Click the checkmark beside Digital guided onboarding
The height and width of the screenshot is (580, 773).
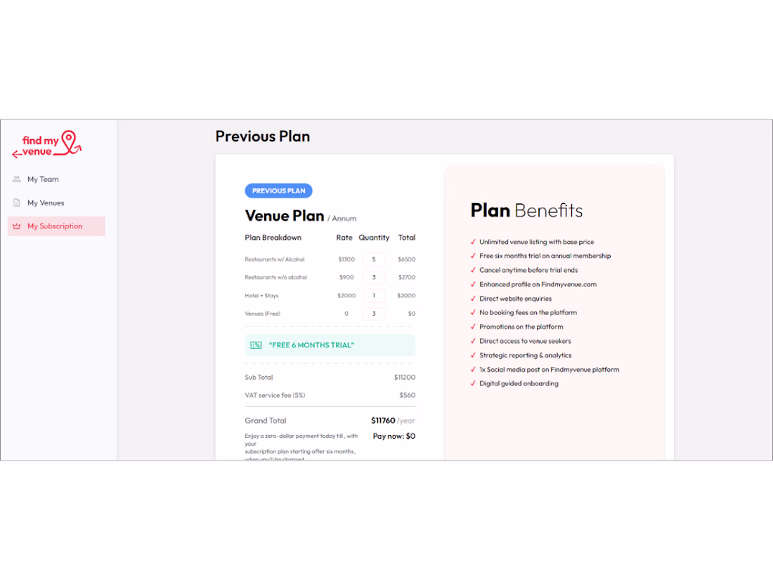(473, 384)
